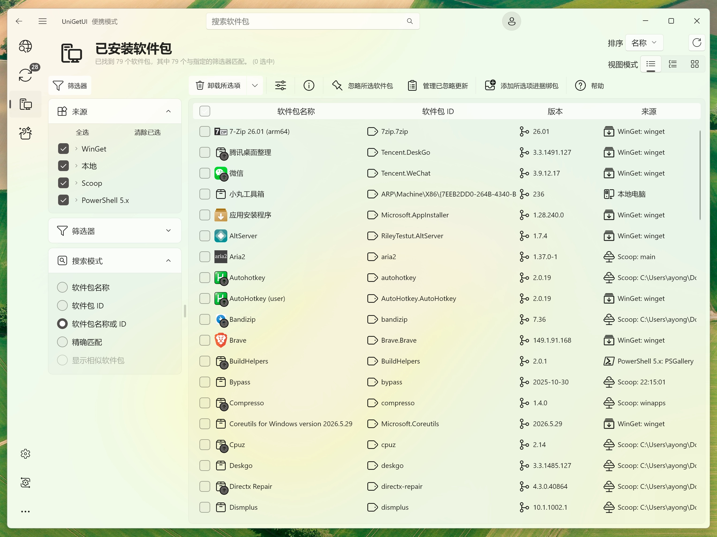This screenshot has width=717, height=537.
Task: Sort by 软件包 ID column header
Action: [x=437, y=111]
